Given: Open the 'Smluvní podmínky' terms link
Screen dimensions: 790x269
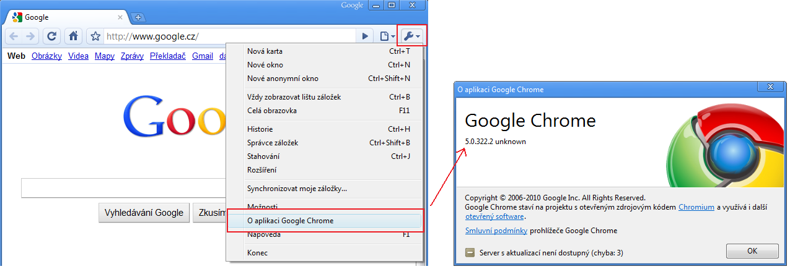Looking at the screenshot, I should pyautogui.click(x=496, y=231).
